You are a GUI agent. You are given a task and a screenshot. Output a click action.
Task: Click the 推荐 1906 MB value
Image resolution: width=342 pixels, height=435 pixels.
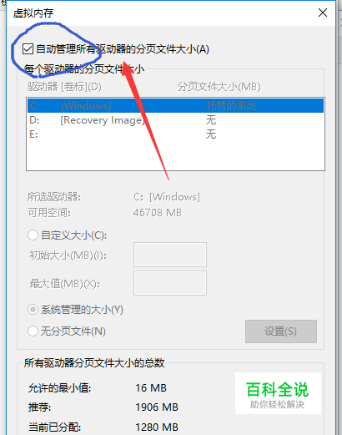click(157, 407)
